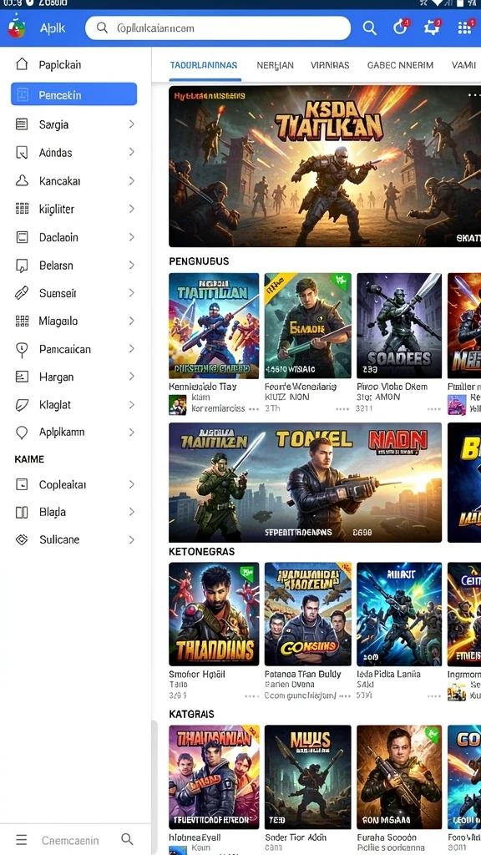Switch to the VIRNRAS tab

[x=330, y=65]
